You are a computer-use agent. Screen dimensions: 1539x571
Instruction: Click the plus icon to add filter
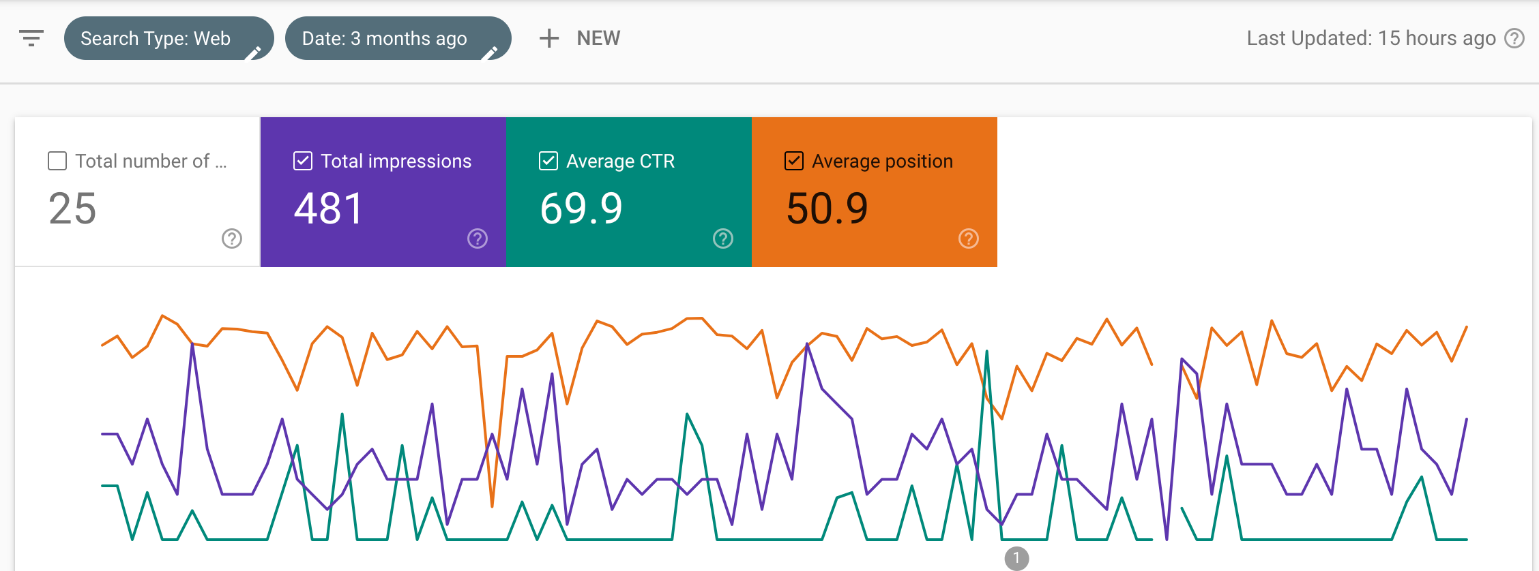pyautogui.click(x=549, y=38)
